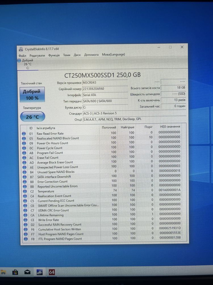This screenshot has width=213, height=285.
Task: Open the Диск menu
Action: pos(77,55)
